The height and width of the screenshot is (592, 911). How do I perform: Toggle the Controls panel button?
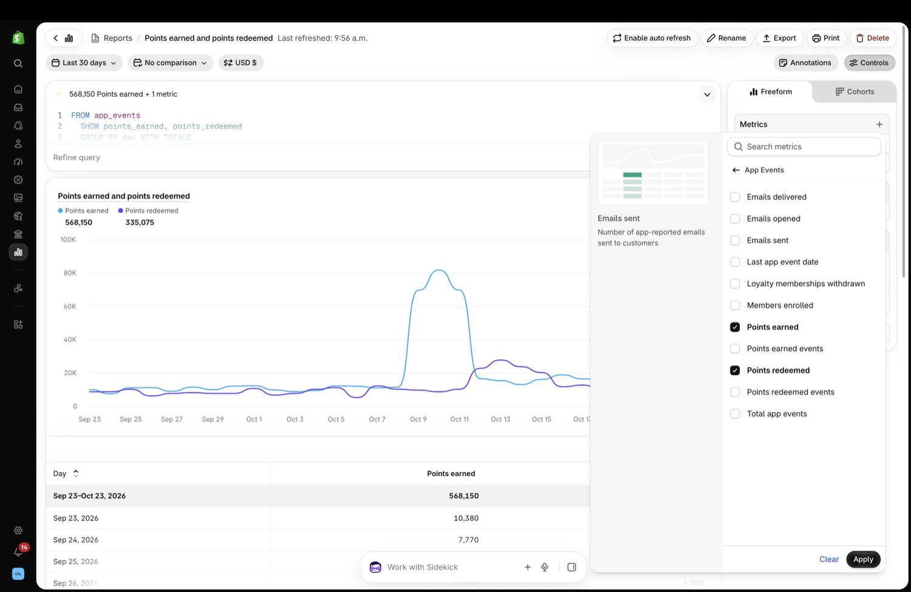(x=869, y=63)
